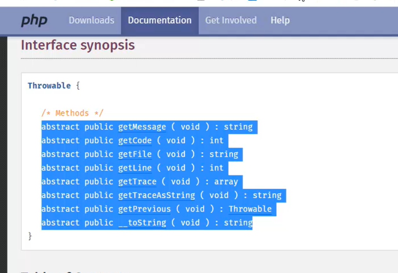Open the Downloads page
Image resolution: width=398 pixels, height=273 pixels.
point(91,20)
